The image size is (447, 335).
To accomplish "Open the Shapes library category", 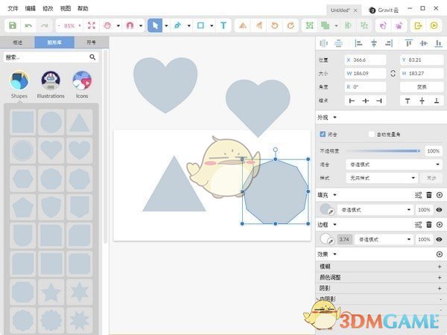I will (19, 85).
